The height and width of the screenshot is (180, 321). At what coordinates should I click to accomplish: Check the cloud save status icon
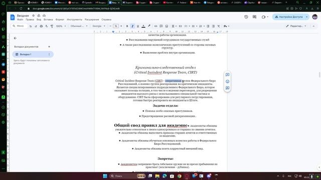tap(44, 15)
